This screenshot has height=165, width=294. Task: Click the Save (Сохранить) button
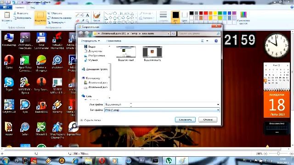[185, 120]
